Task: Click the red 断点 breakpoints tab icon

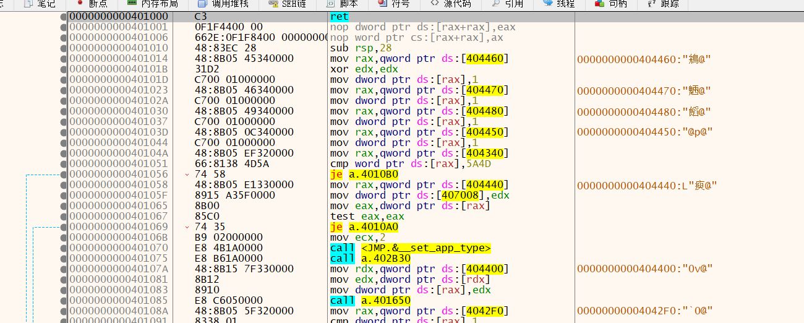Action: click(80, 4)
